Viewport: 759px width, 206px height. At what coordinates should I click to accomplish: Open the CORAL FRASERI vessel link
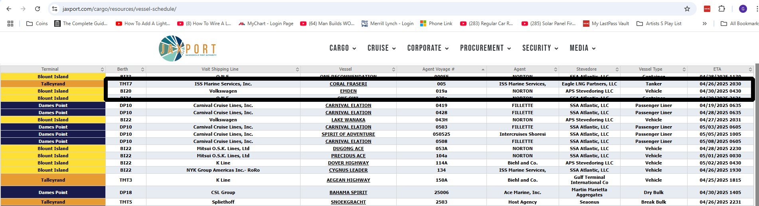click(348, 84)
